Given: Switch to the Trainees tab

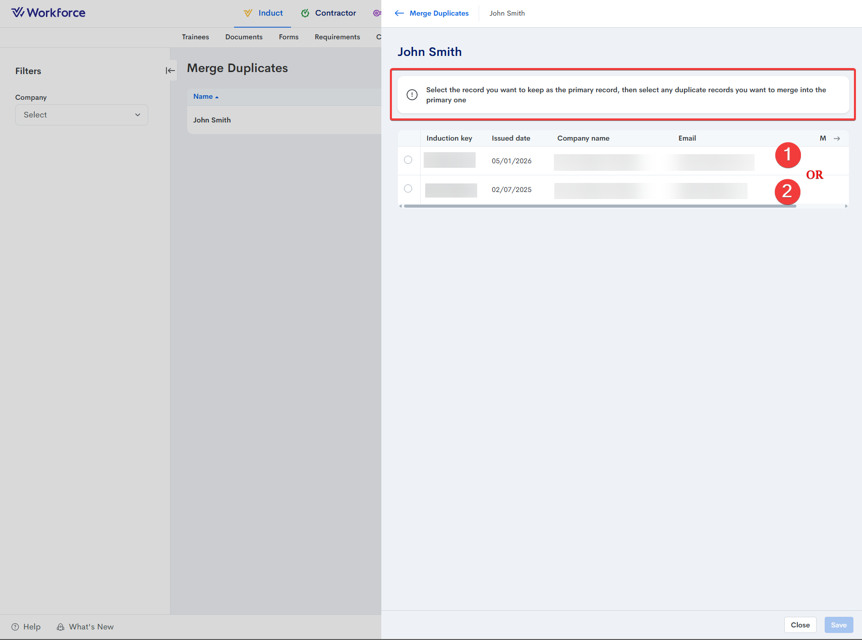Looking at the screenshot, I should pos(195,37).
